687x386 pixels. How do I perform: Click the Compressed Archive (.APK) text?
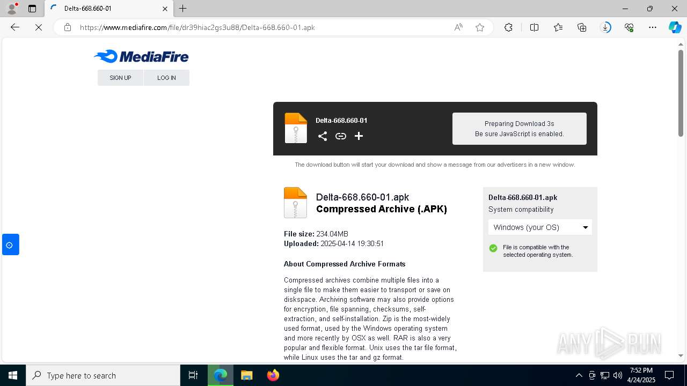382,209
